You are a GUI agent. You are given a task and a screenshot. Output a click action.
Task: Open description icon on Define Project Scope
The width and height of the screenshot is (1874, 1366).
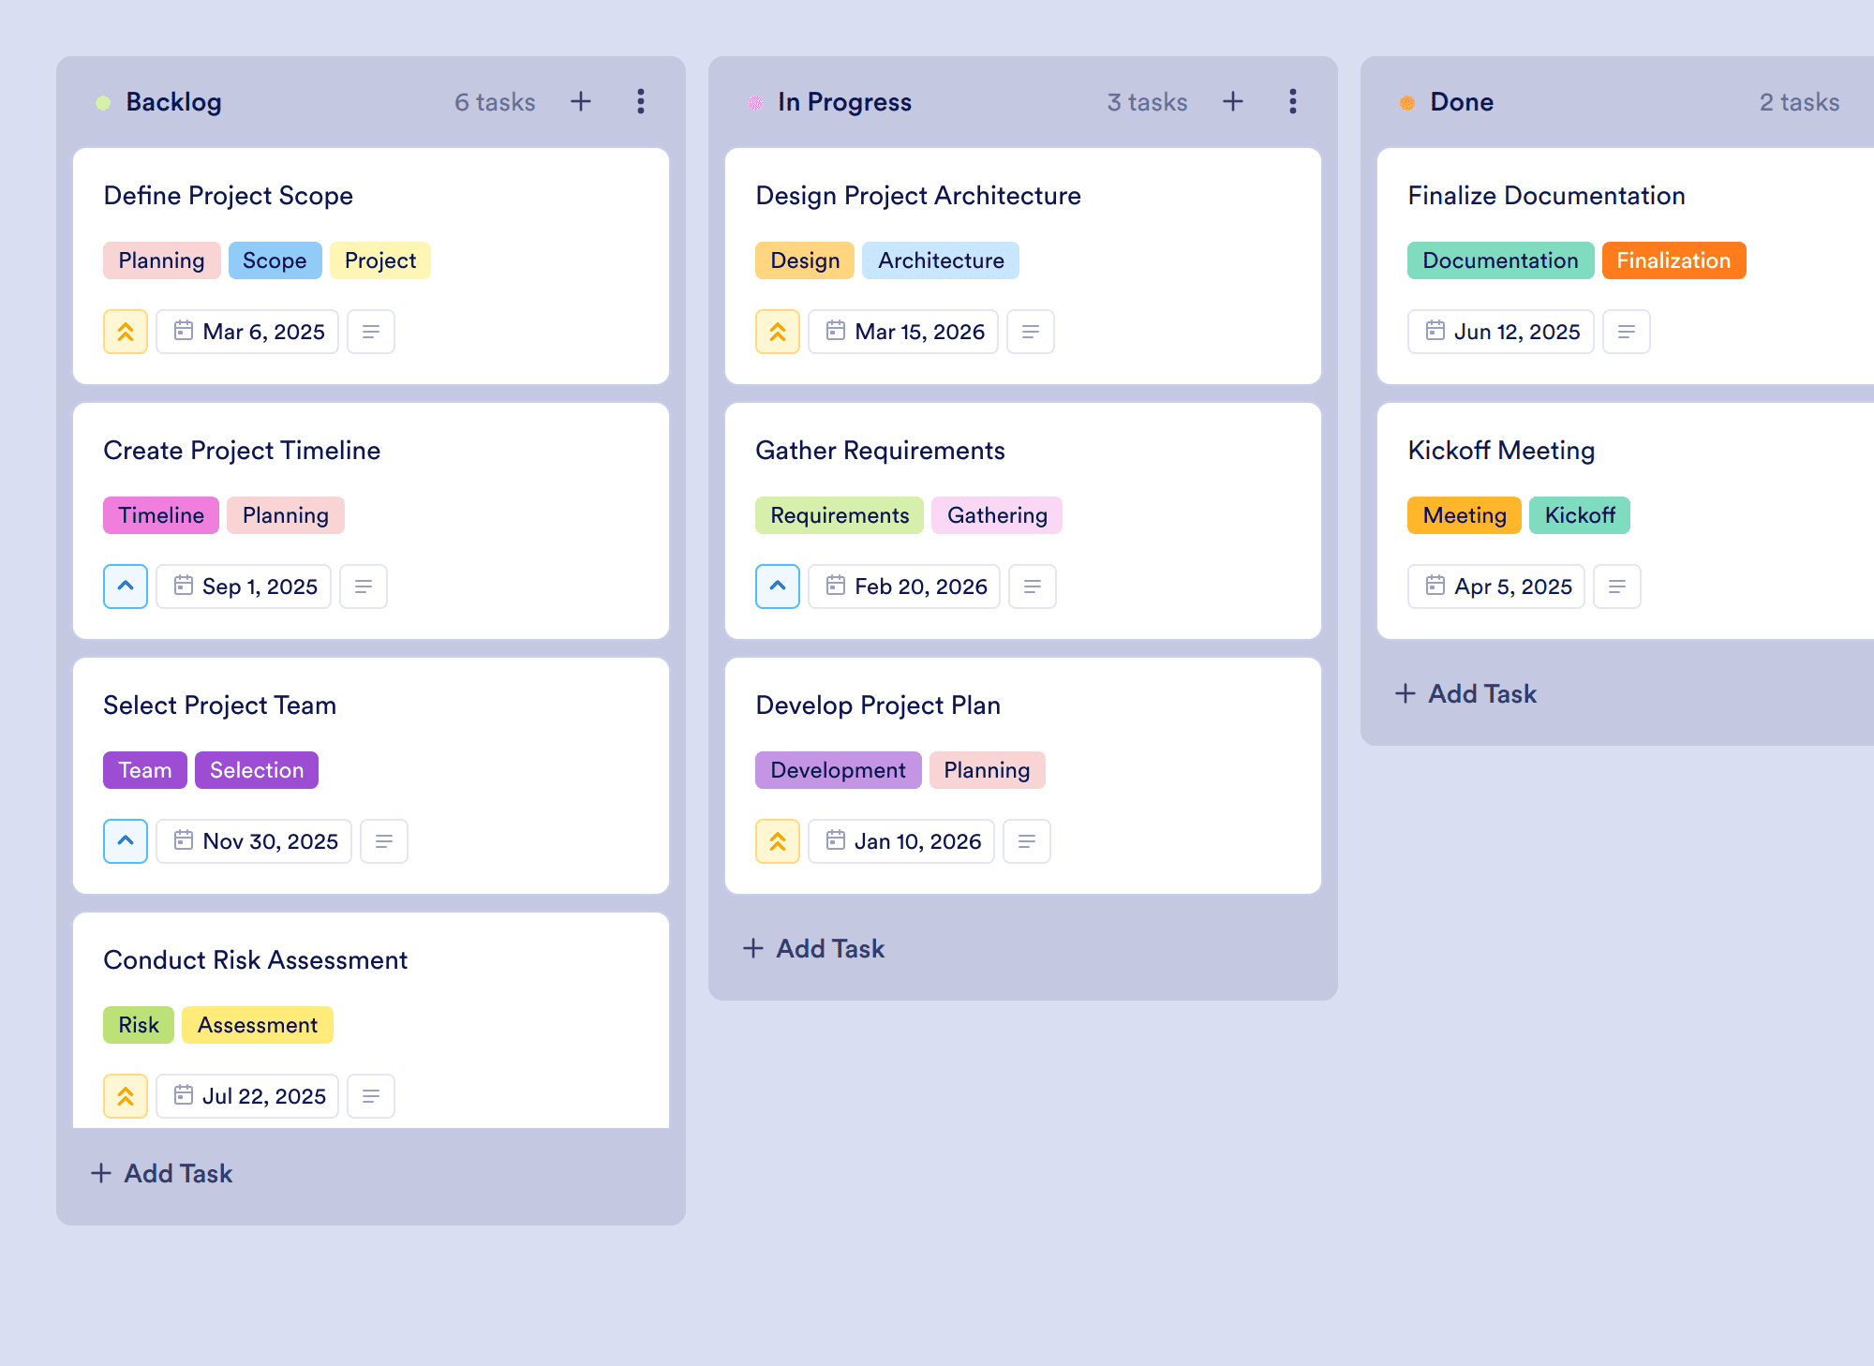pos(371,332)
